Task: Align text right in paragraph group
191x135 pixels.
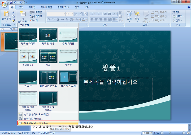Action: point(101,19)
